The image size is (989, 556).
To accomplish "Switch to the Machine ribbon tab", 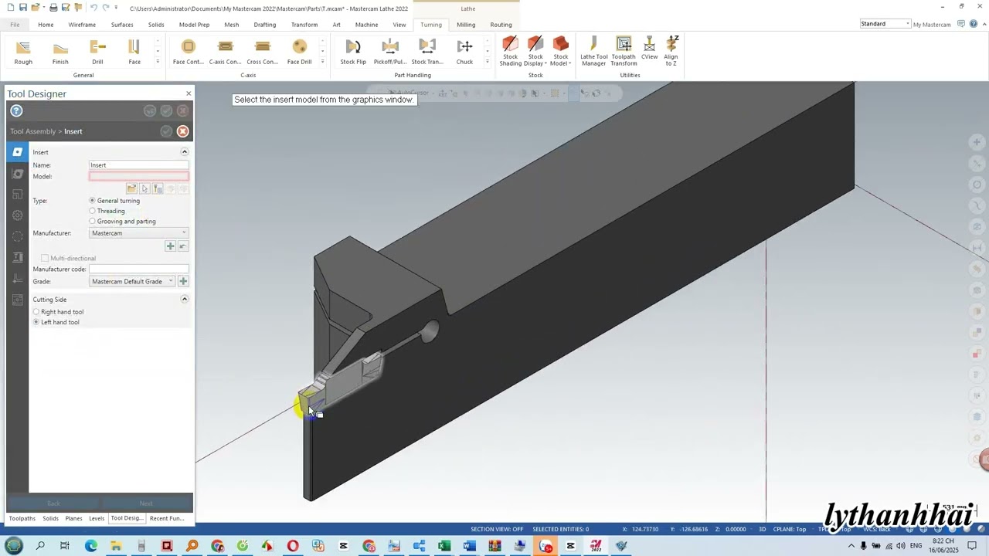I will 366,25.
